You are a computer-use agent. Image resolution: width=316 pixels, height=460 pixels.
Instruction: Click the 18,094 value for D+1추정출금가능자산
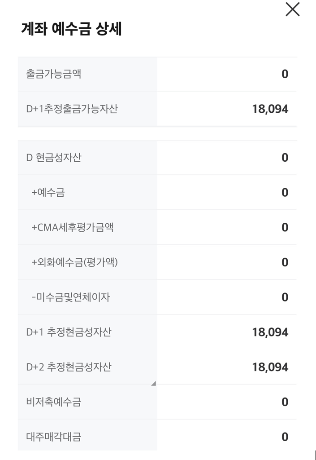click(270, 109)
